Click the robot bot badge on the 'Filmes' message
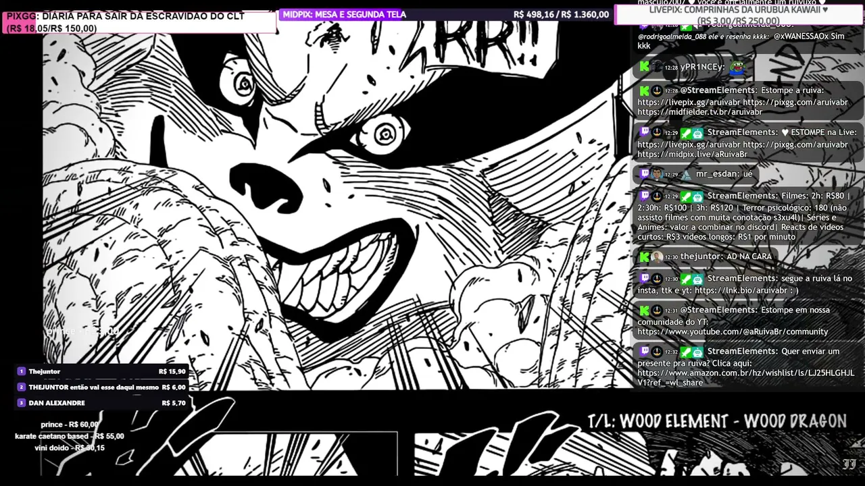 [x=697, y=196]
